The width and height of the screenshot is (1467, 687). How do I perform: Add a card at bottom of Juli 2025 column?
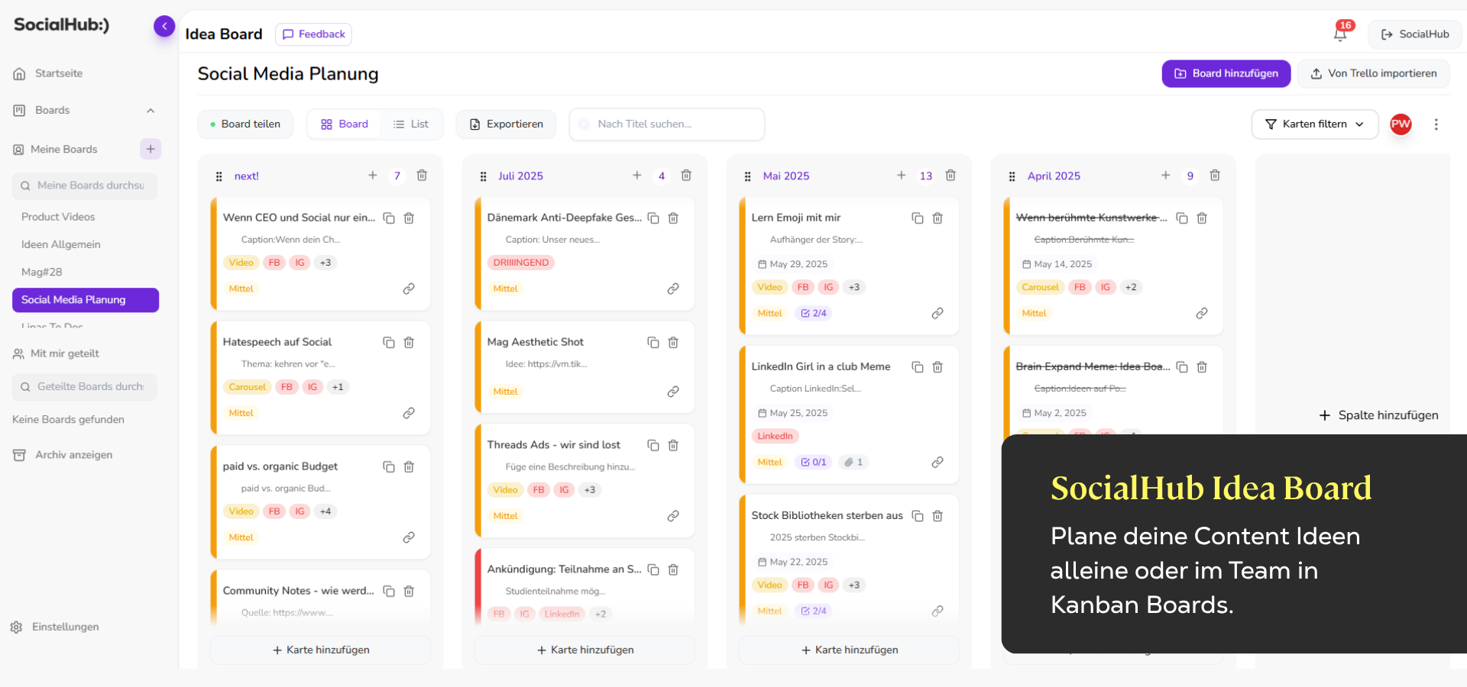(x=585, y=650)
